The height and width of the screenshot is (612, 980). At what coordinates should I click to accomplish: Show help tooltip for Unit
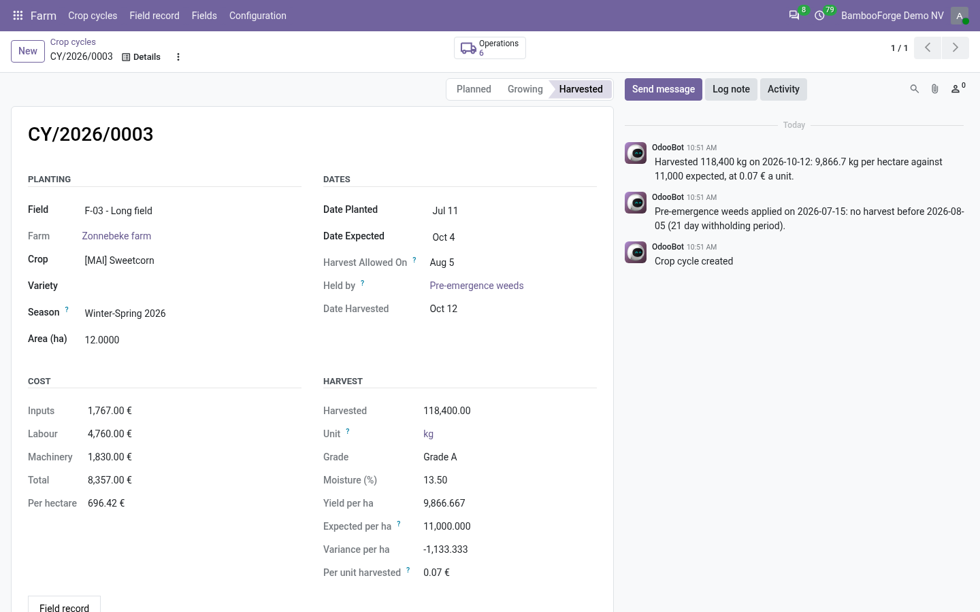(348, 431)
